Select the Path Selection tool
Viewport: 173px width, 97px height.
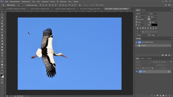click(2, 59)
